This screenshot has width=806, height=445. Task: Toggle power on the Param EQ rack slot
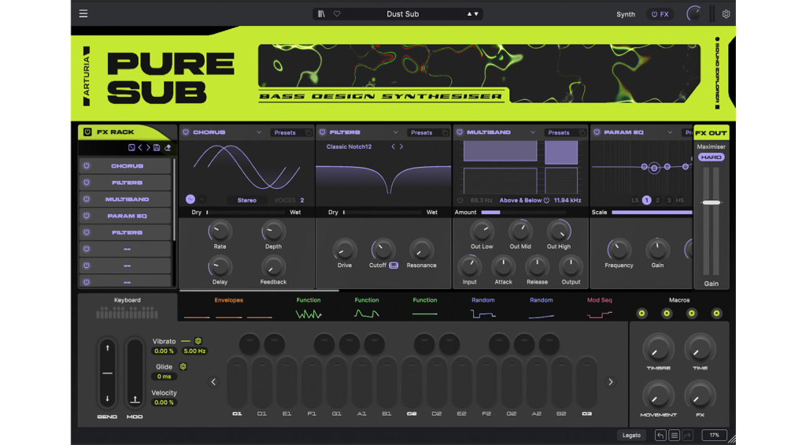tap(87, 216)
